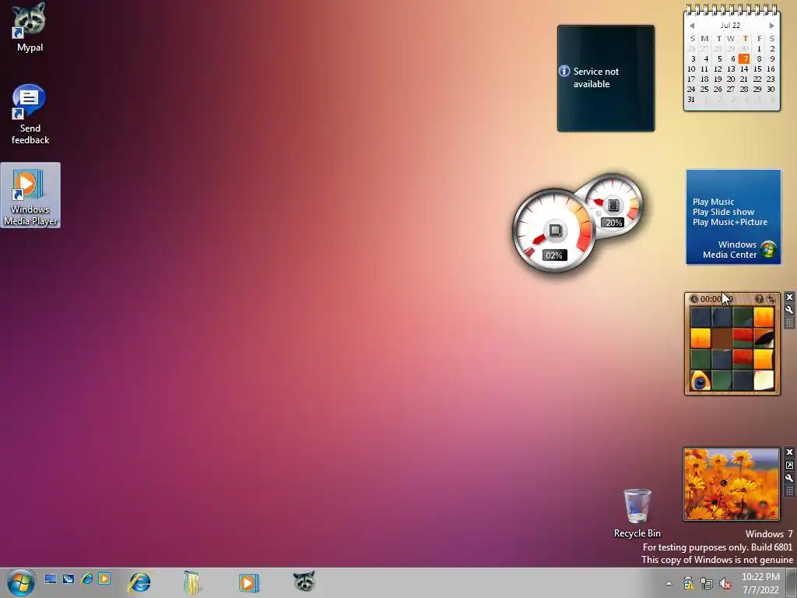Screen dimensions: 797x598
Task: Select date 31 in the calendar gadget
Action: coord(691,100)
